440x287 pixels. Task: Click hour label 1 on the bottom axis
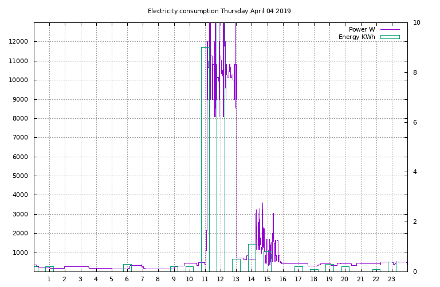[x=49, y=279]
